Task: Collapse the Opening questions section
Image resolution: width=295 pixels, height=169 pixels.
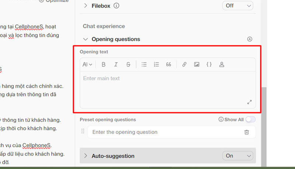Action: (x=86, y=39)
